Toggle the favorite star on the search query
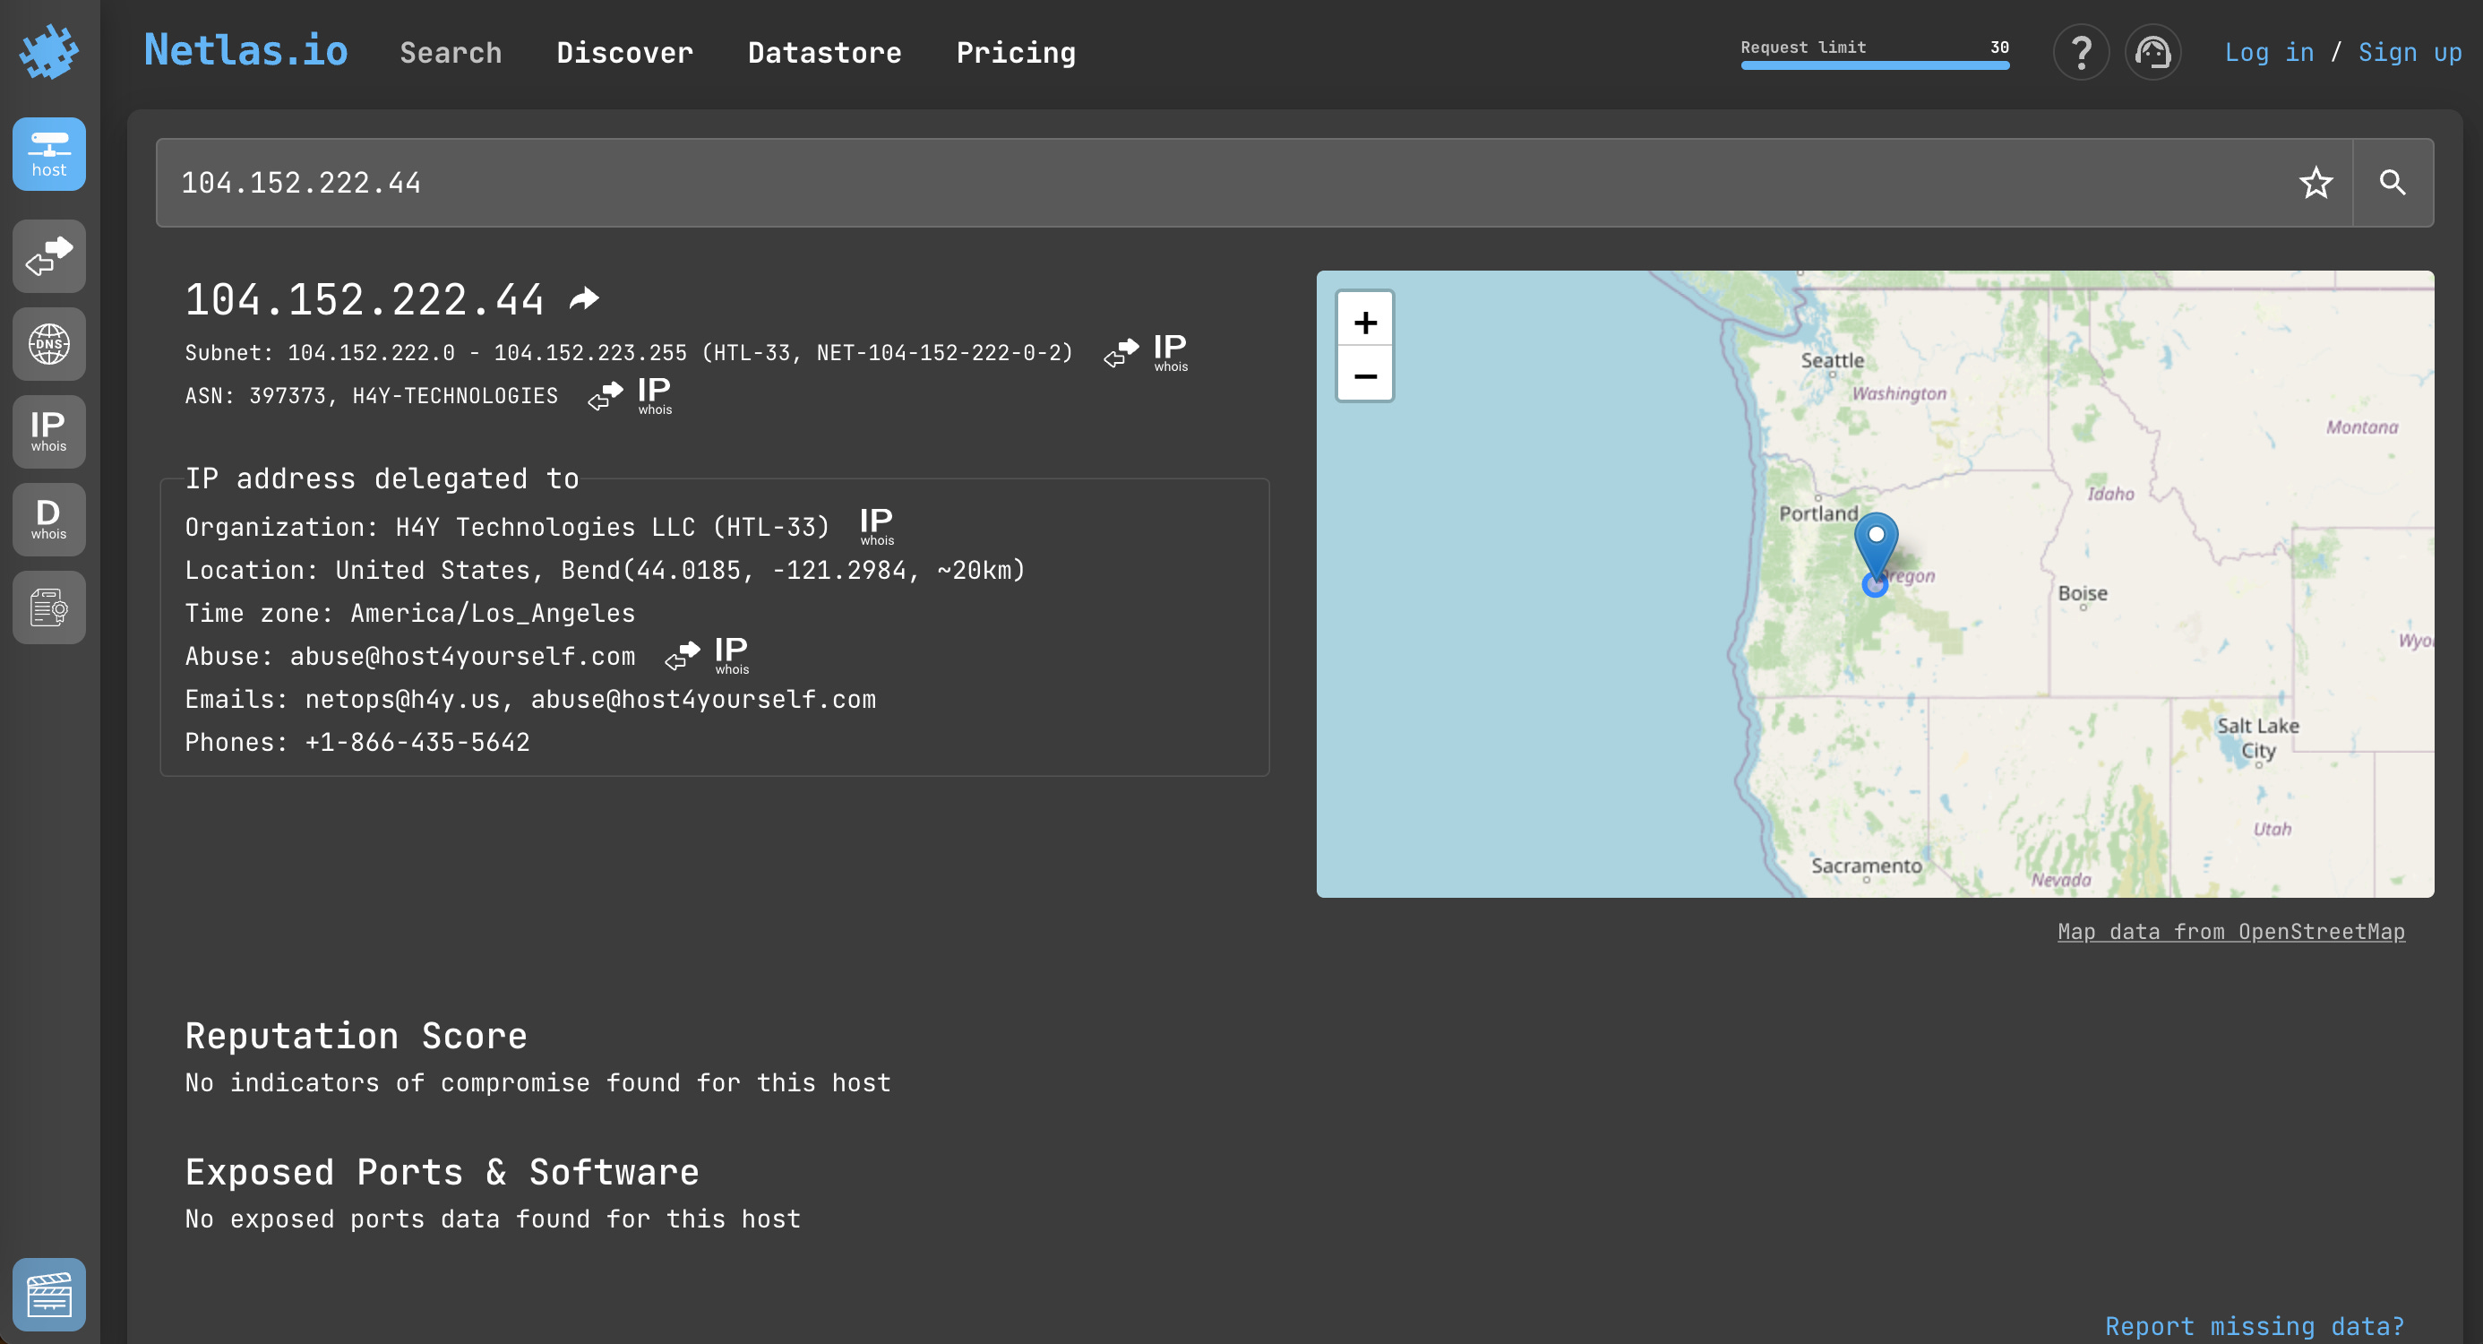This screenshot has height=1344, width=2483. pos(2317,182)
